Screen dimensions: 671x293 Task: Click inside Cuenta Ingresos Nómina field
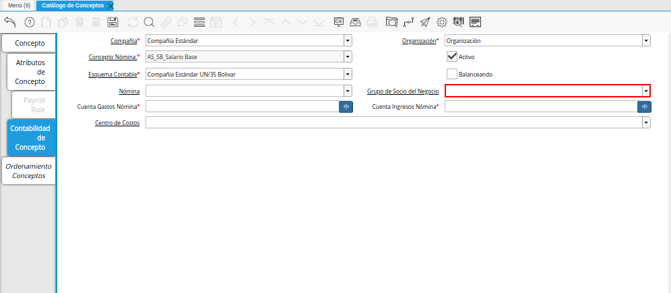coord(542,107)
